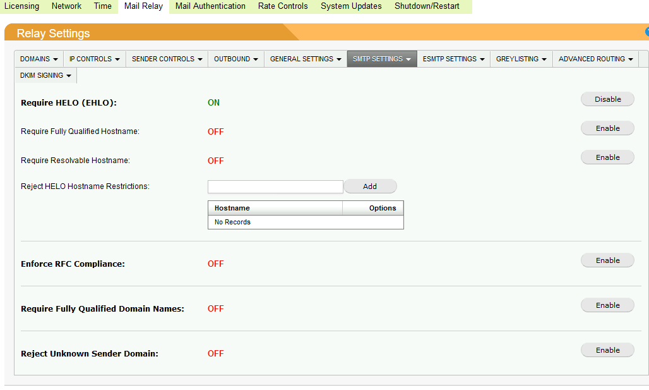This screenshot has width=649, height=390.
Task: Open the GENERAL SETTINGS dropdown
Action: pyautogui.click(x=305, y=59)
